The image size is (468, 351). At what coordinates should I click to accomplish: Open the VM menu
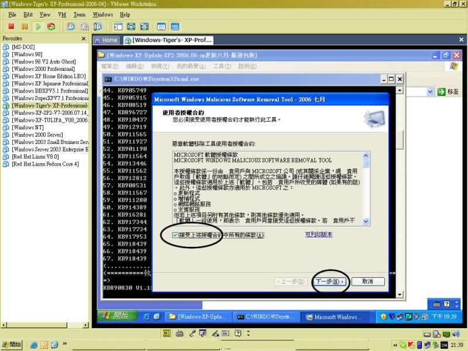click(62, 15)
